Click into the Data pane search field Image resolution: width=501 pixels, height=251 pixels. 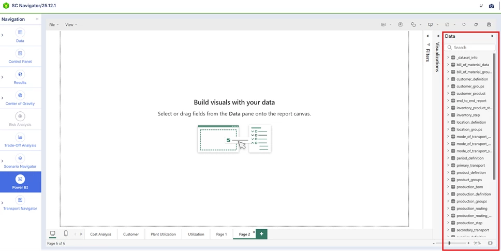coord(470,47)
